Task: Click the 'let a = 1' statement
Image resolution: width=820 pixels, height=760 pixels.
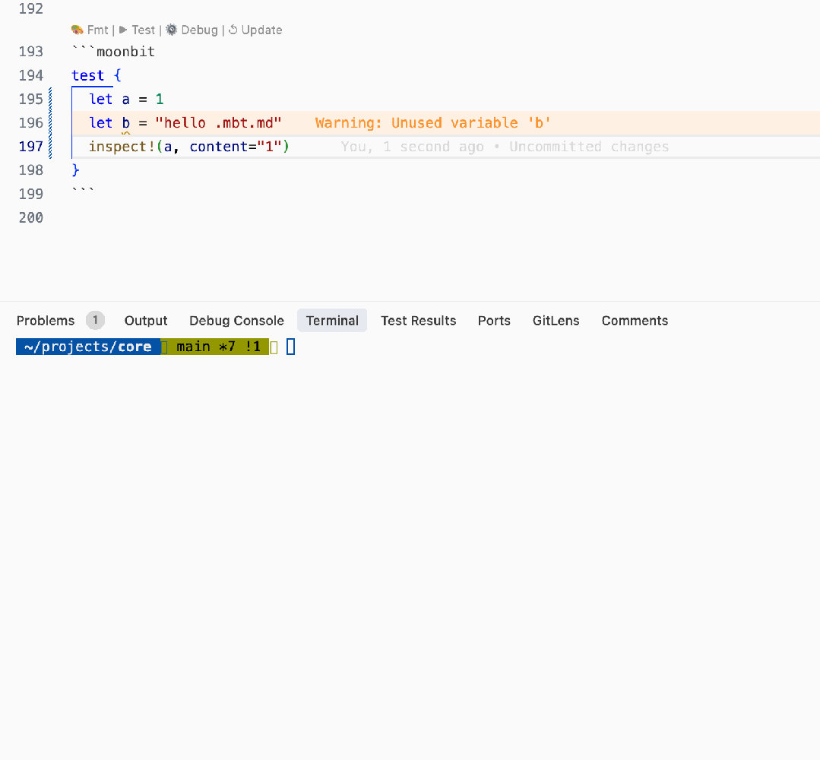Action: 126,100
